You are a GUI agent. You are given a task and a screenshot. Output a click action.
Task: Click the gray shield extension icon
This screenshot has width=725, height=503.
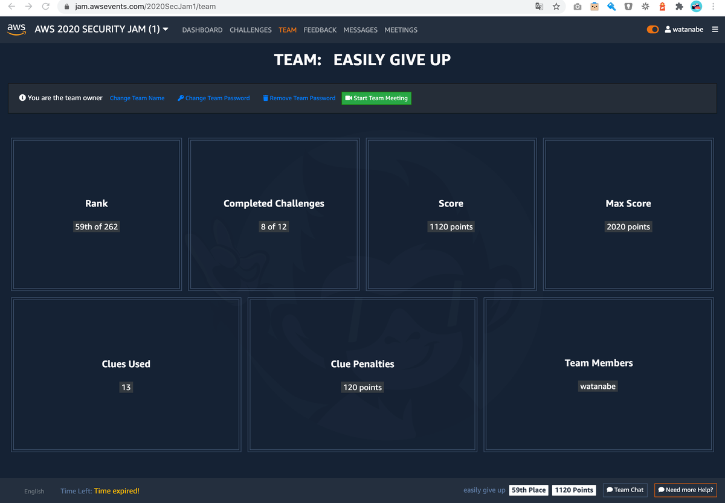(628, 7)
